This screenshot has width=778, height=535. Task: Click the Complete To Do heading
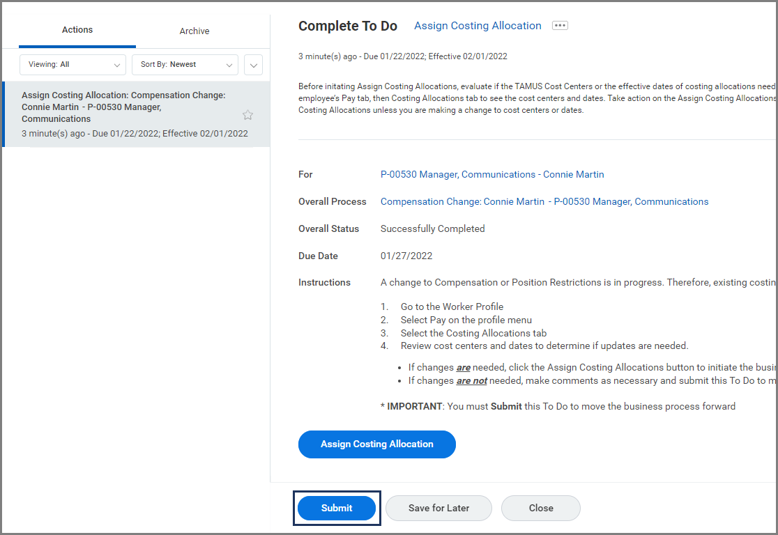348,26
